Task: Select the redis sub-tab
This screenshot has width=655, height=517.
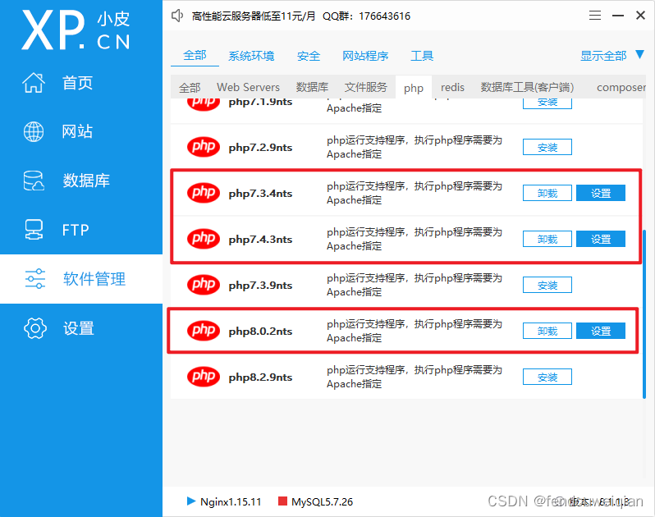Action: click(x=452, y=87)
